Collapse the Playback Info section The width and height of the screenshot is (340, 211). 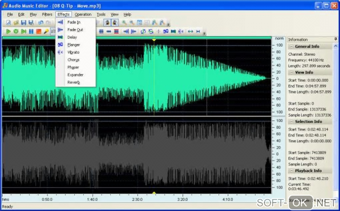[x=291, y=170]
